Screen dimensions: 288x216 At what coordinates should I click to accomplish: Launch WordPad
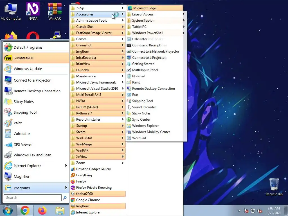156,138
